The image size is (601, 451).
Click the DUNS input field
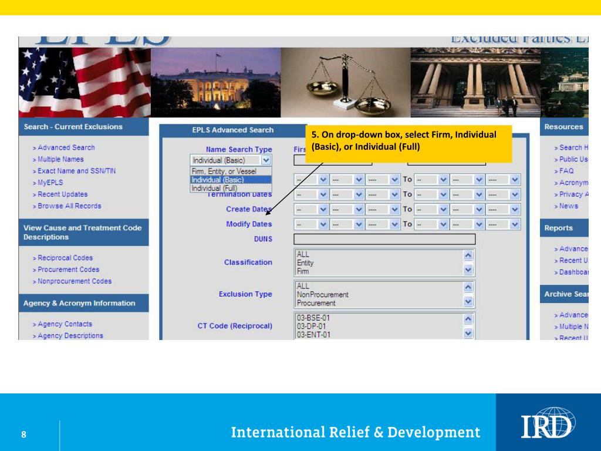pos(384,240)
